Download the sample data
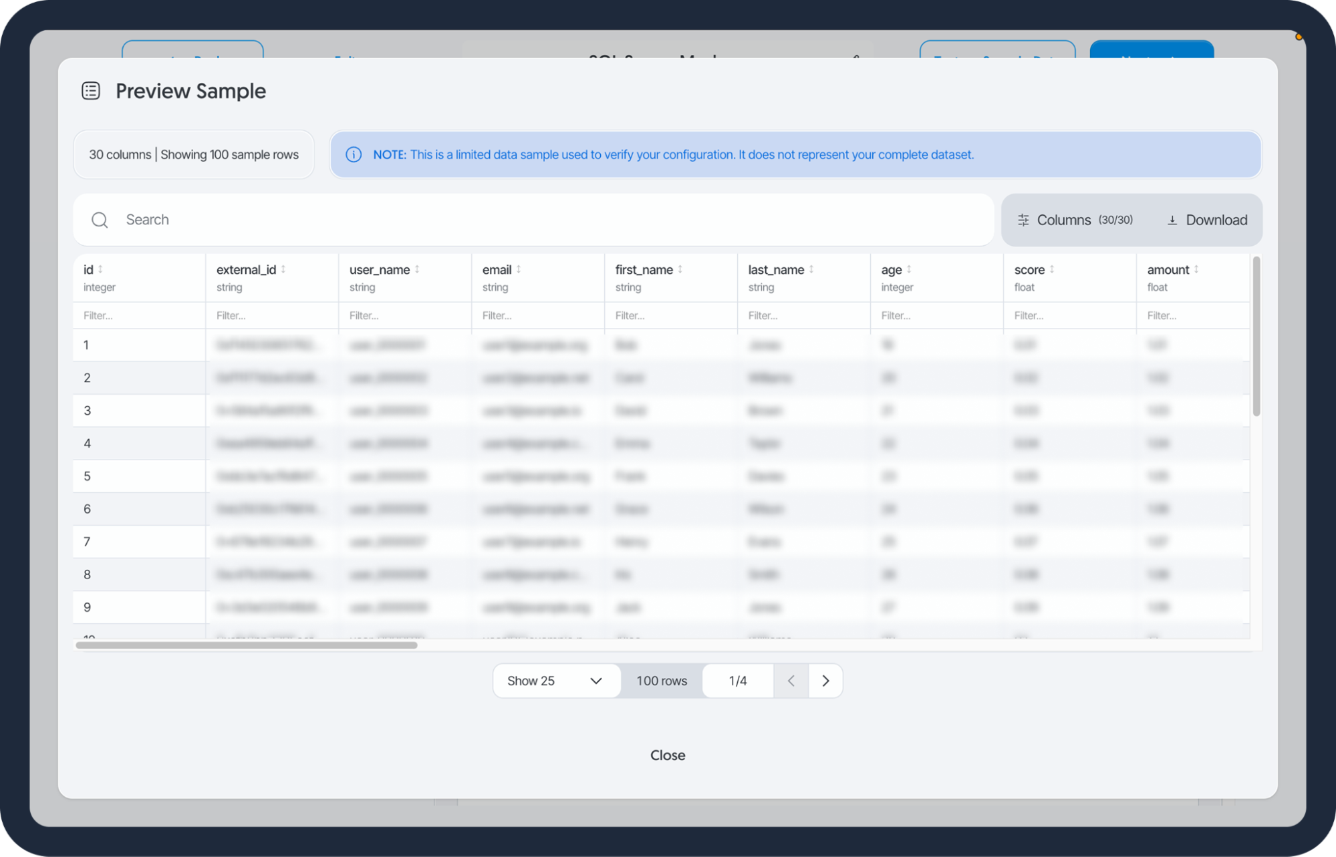Image resolution: width=1336 pixels, height=857 pixels. 1207,220
